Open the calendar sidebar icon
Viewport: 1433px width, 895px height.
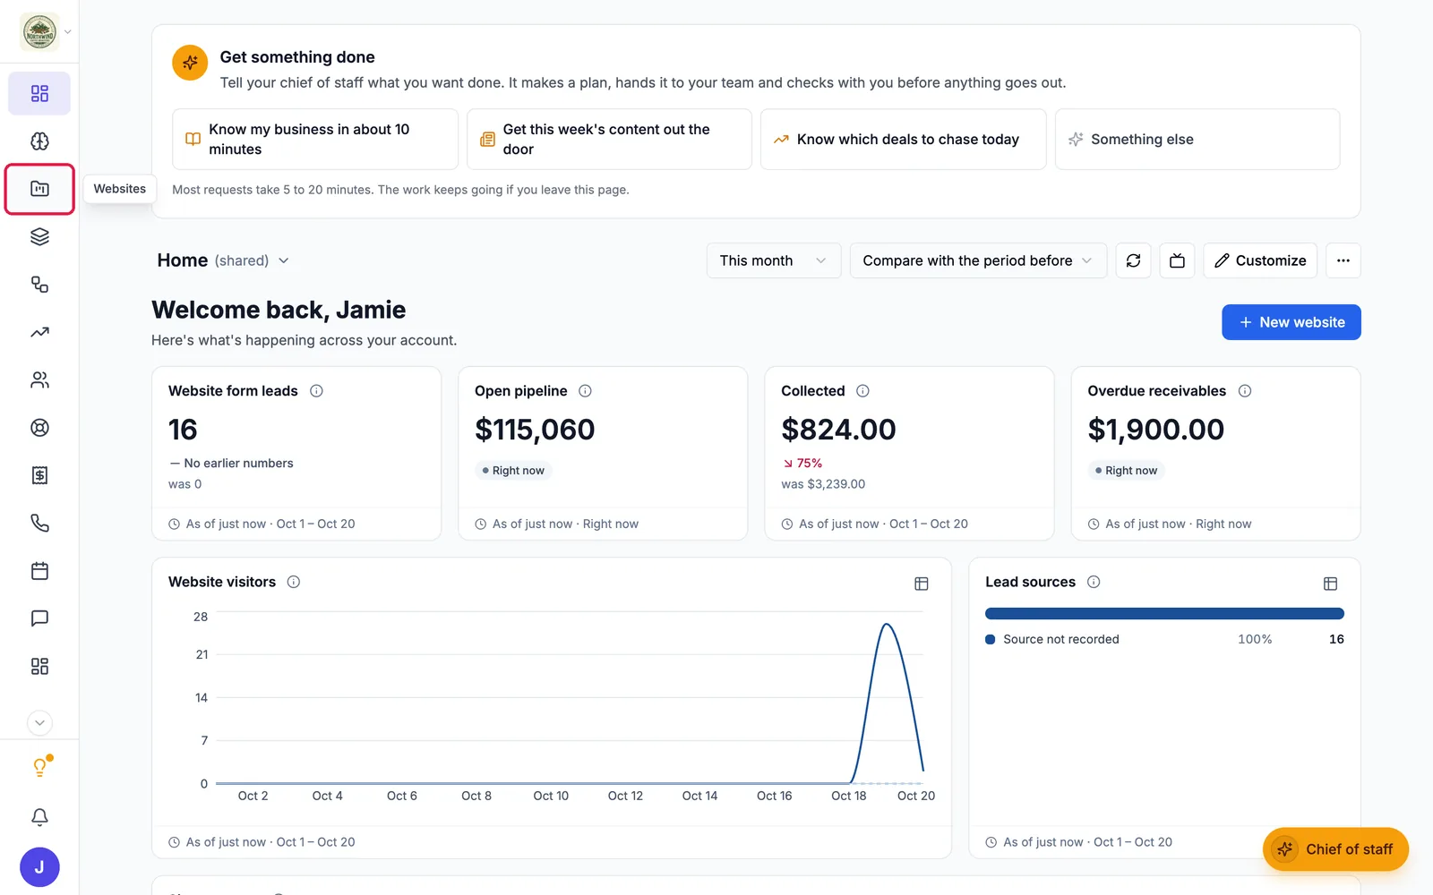click(x=39, y=571)
